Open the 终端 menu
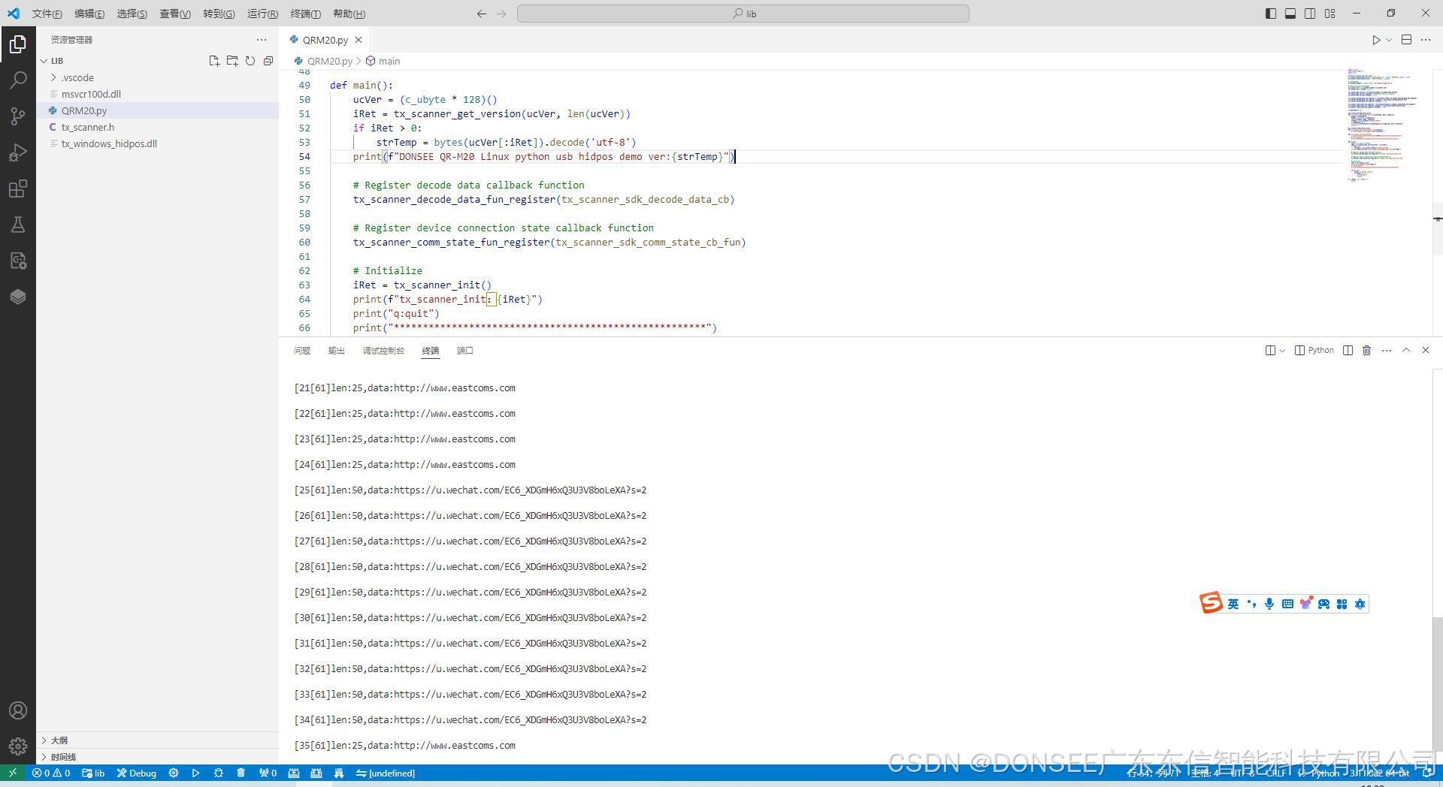This screenshot has width=1443, height=787. (x=304, y=13)
